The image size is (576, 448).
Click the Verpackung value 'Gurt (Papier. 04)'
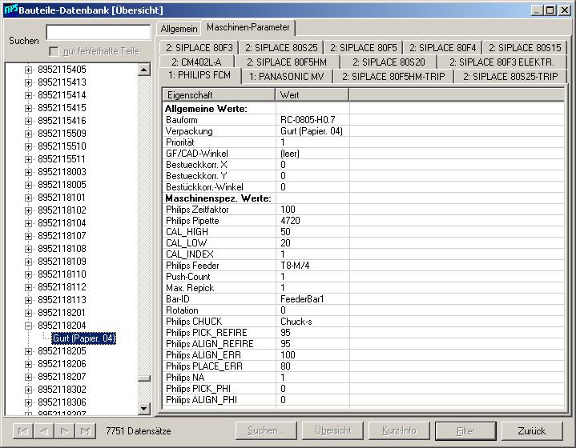312,131
